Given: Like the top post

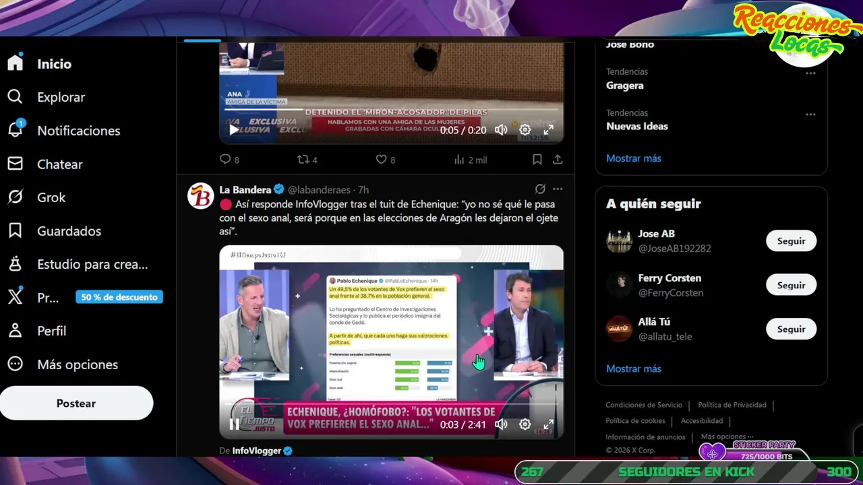Looking at the screenshot, I should coord(386,160).
